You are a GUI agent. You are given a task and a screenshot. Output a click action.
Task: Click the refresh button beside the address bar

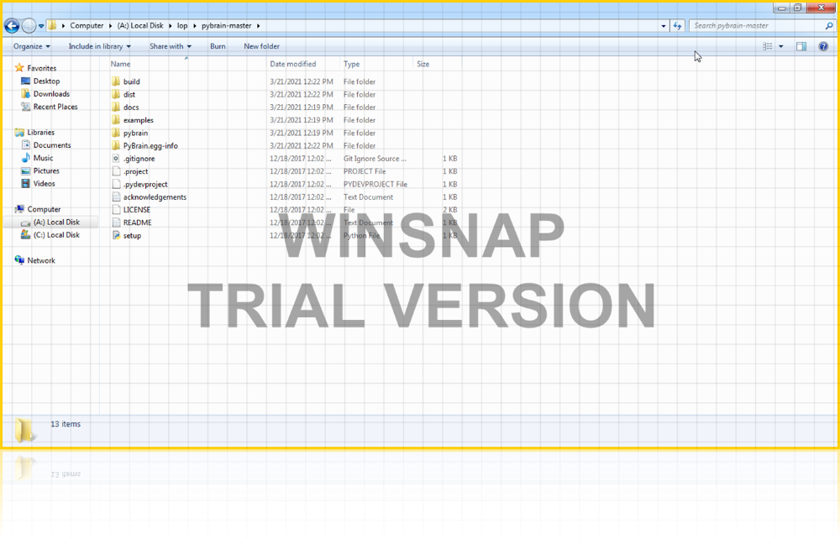pyautogui.click(x=678, y=26)
